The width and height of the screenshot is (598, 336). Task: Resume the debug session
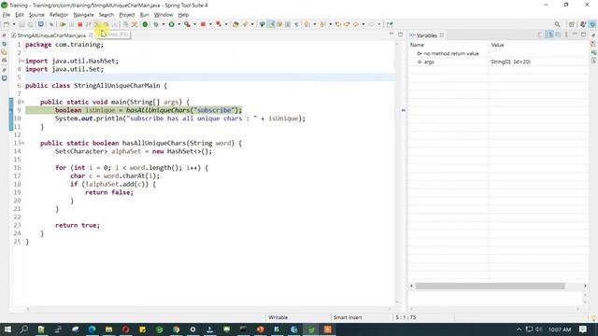pos(63,24)
